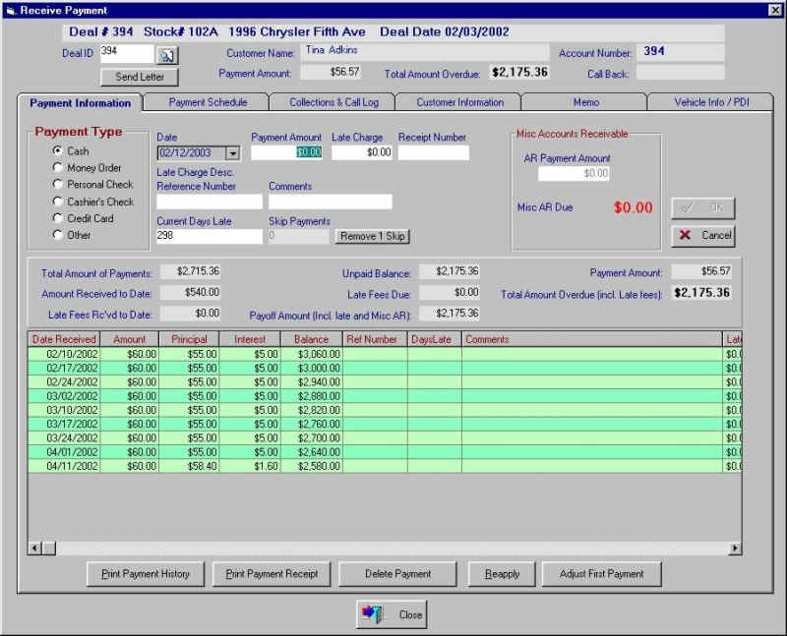This screenshot has width=787, height=636.
Task: Close the Receive Payment window via title bar X
Action: pos(774,10)
